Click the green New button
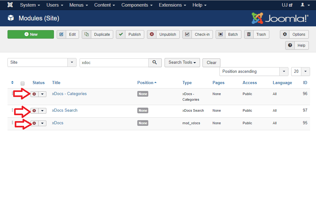 click(x=31, y=35)
